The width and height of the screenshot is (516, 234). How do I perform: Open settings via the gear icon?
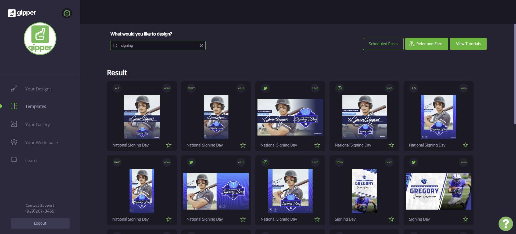(67, 13)
